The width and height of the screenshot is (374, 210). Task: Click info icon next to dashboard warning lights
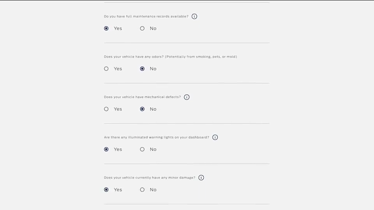pyautogui.click(x=215, y=137)
